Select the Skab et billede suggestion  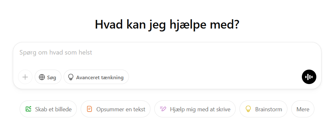pyautogui.click(x=48, y=109)
